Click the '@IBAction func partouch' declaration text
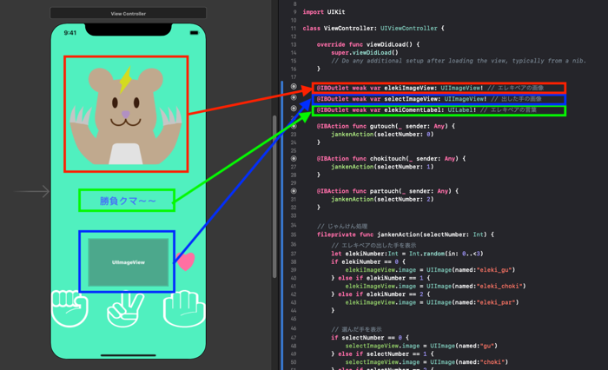 point(387,191)
